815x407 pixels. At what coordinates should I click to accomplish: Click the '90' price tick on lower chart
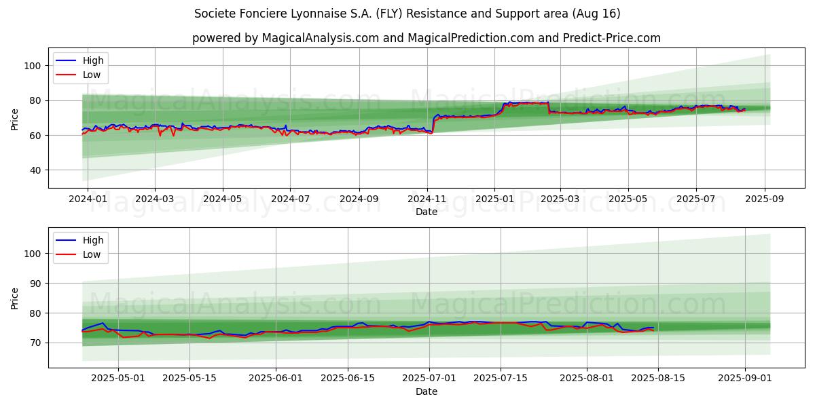coord(37,284)
